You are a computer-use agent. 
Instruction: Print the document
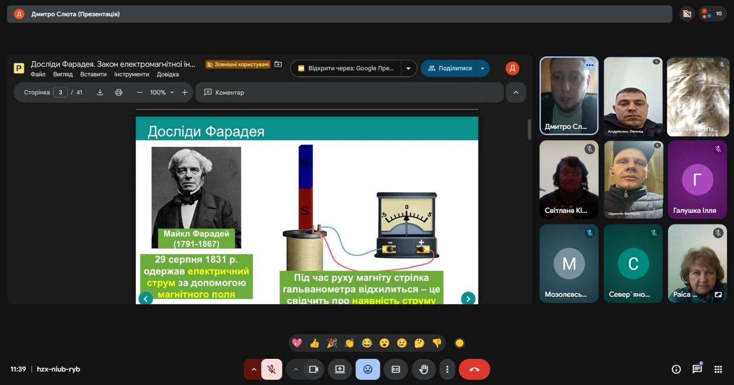pos(118,92)
